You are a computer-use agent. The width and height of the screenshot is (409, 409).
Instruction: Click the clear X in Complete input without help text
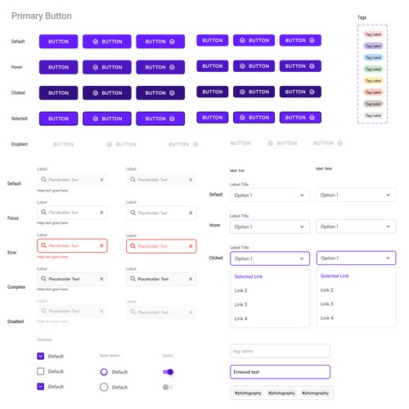(191, 279)
